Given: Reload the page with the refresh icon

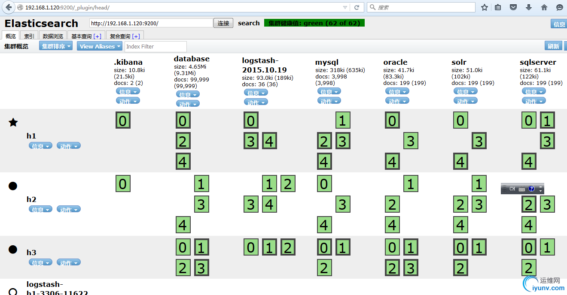Looking at the screenshot, I should coord(357,7).
